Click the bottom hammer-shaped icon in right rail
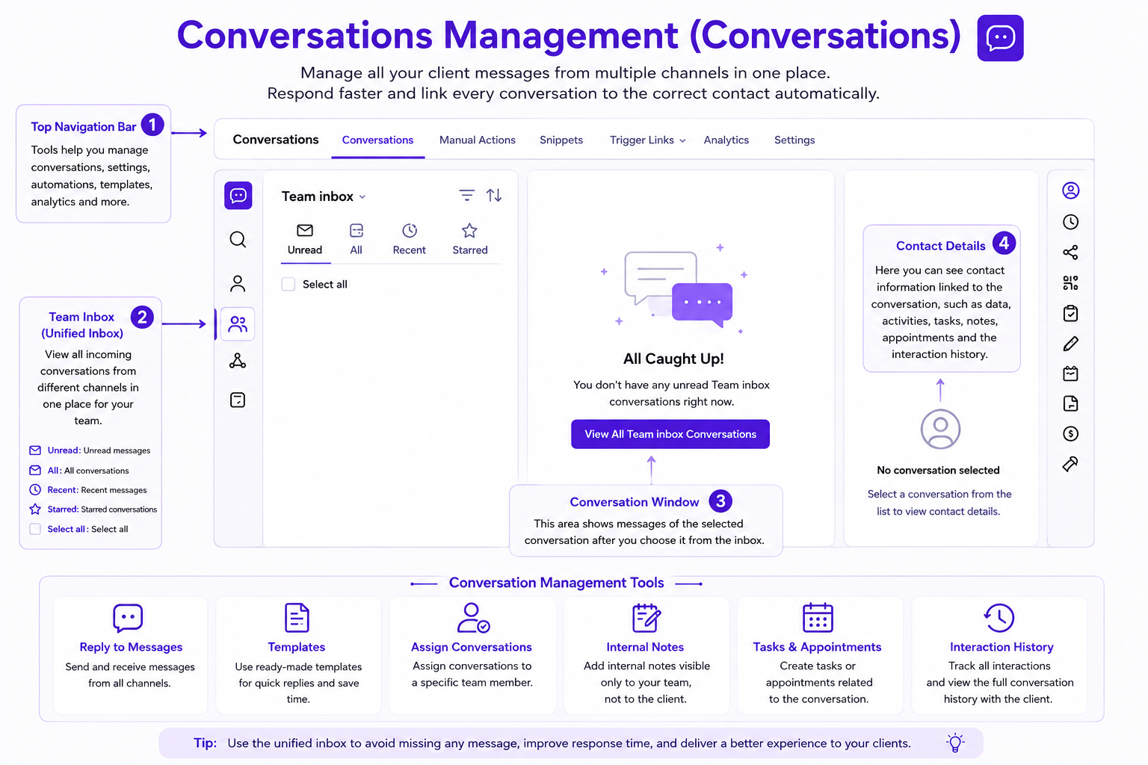 [1070, 464]
